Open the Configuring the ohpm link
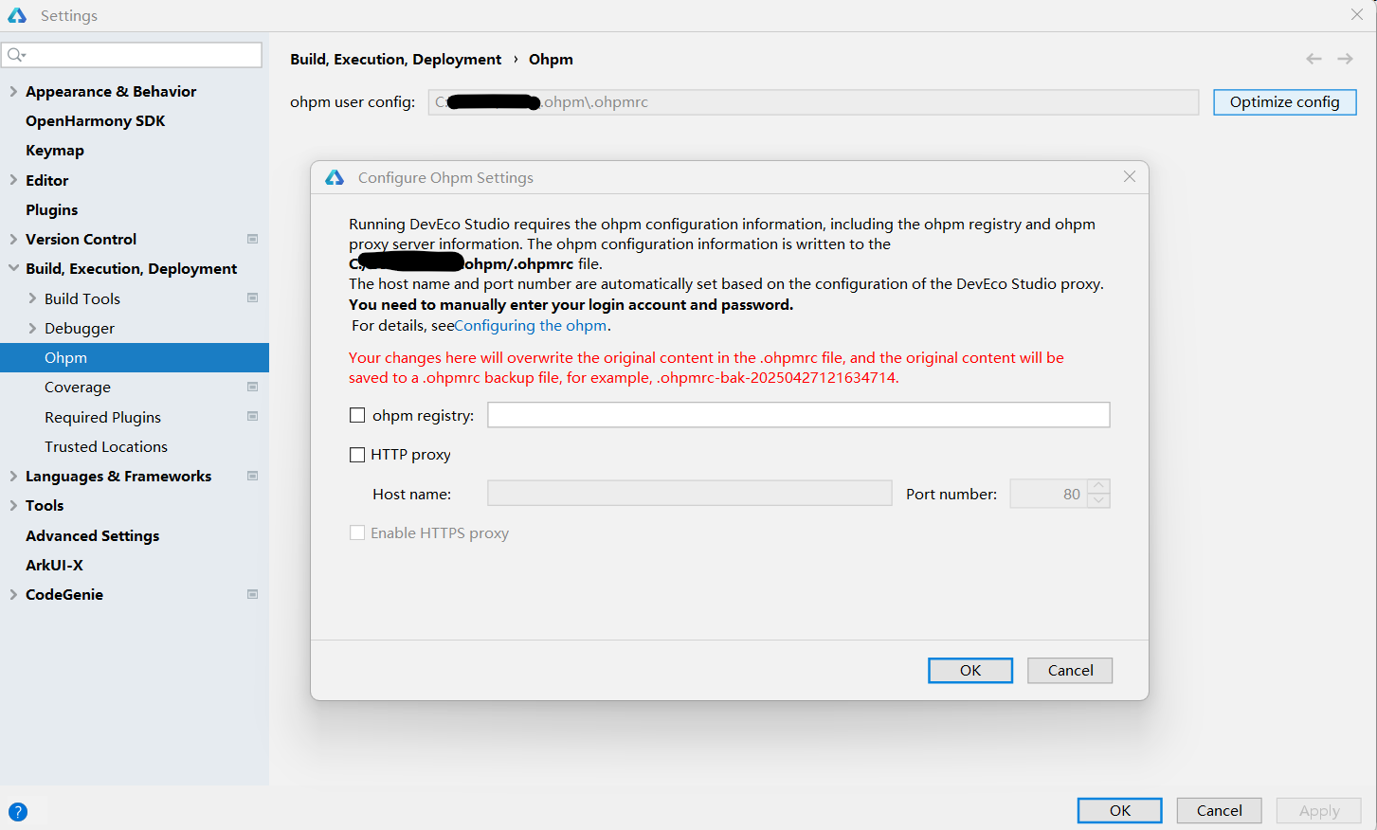 [x=531, y=325]
